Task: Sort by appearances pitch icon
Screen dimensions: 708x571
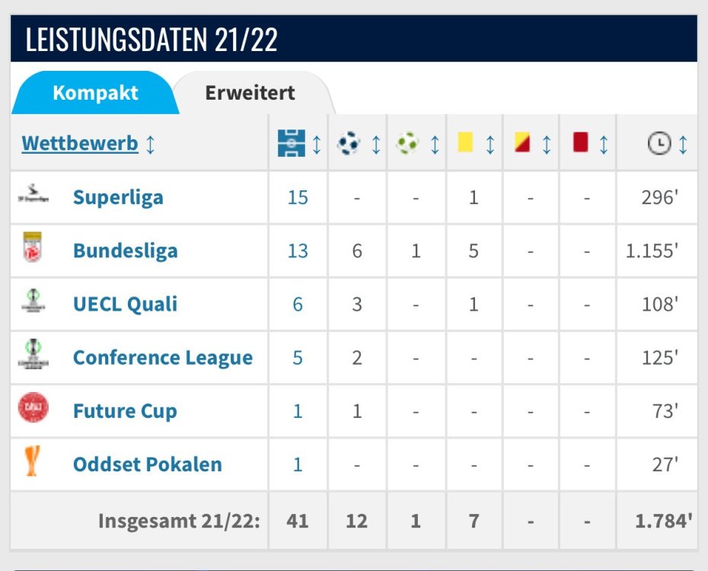Action: 291,143
